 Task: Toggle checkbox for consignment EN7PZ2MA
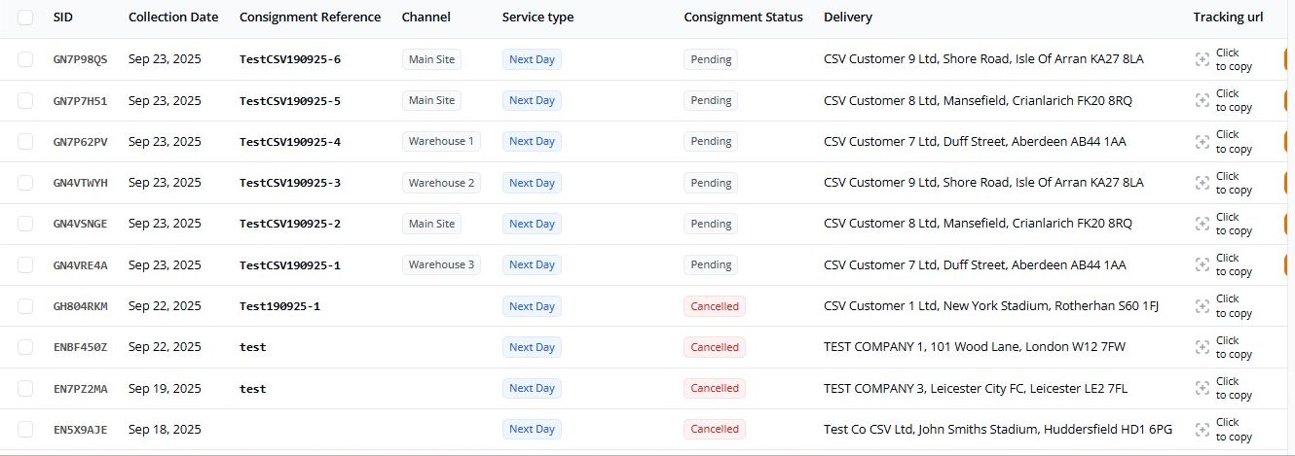25,388
